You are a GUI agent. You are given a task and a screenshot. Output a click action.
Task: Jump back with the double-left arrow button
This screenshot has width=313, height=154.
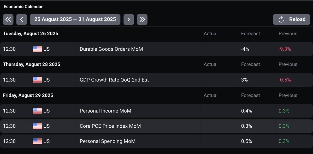pos(8,19)
